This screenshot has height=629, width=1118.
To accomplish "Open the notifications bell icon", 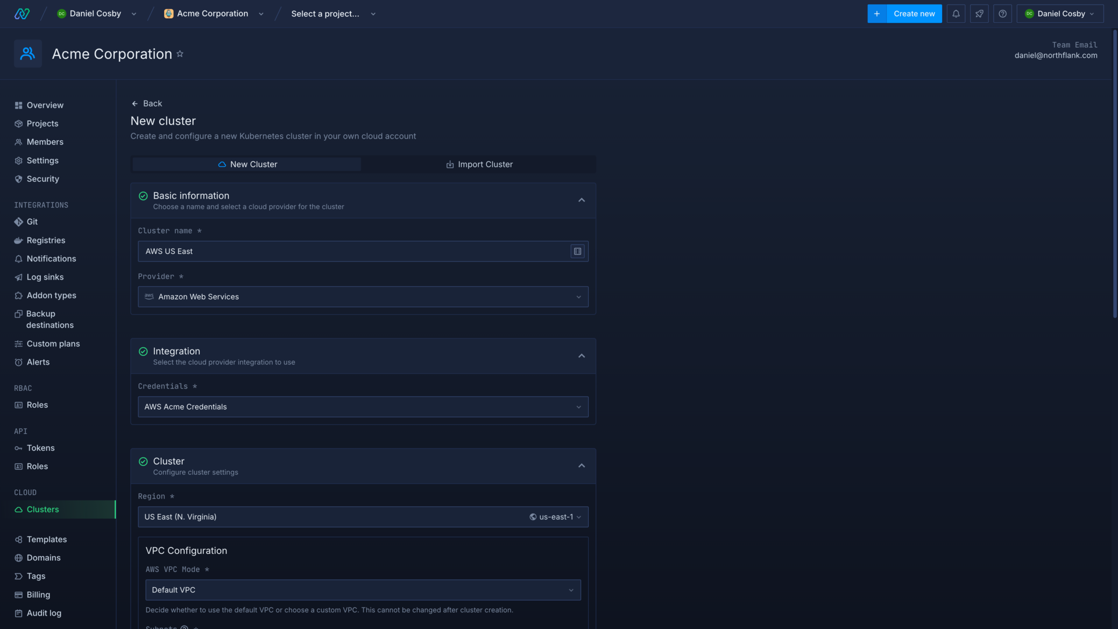I will tap(956, 13).
